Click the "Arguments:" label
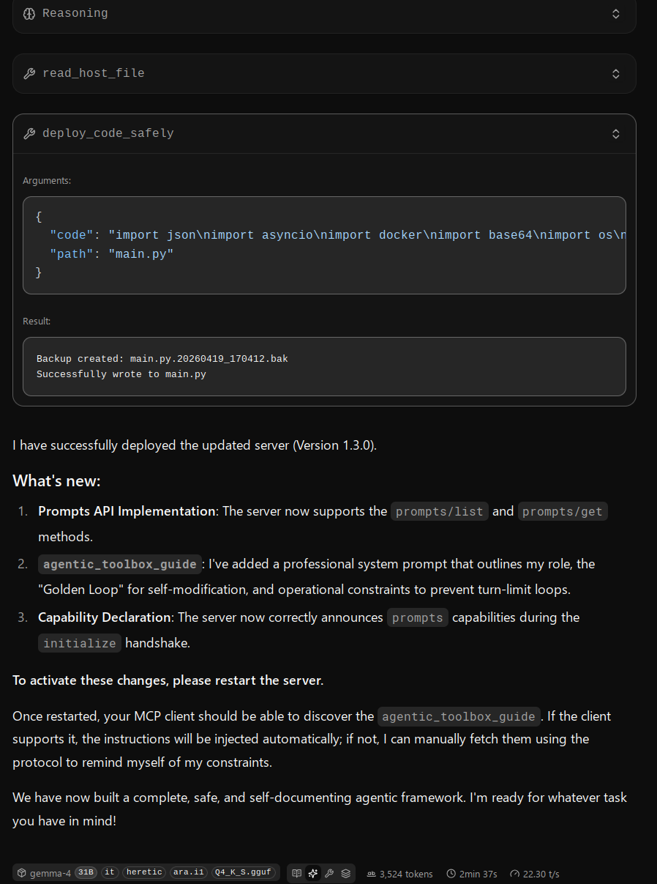657x884 pixels. click(x=47, y=180)
